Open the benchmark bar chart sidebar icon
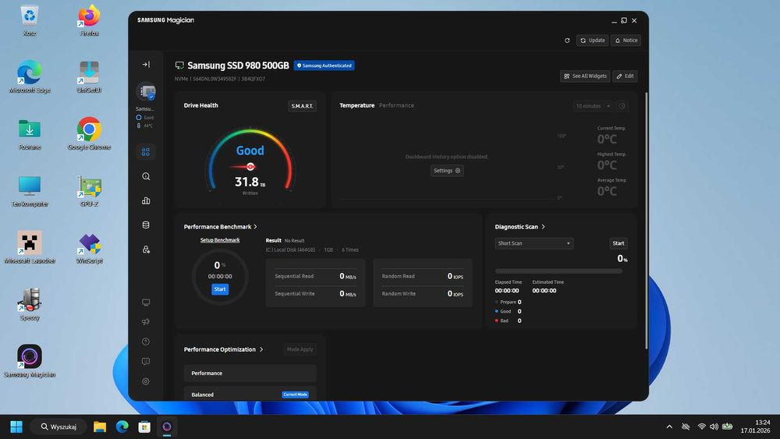The width and height of the screenshot is (780, 439). tap(146, 201)
